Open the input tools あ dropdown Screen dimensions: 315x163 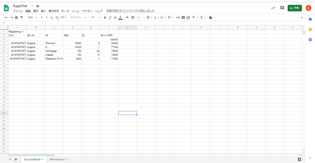[212, 18]
